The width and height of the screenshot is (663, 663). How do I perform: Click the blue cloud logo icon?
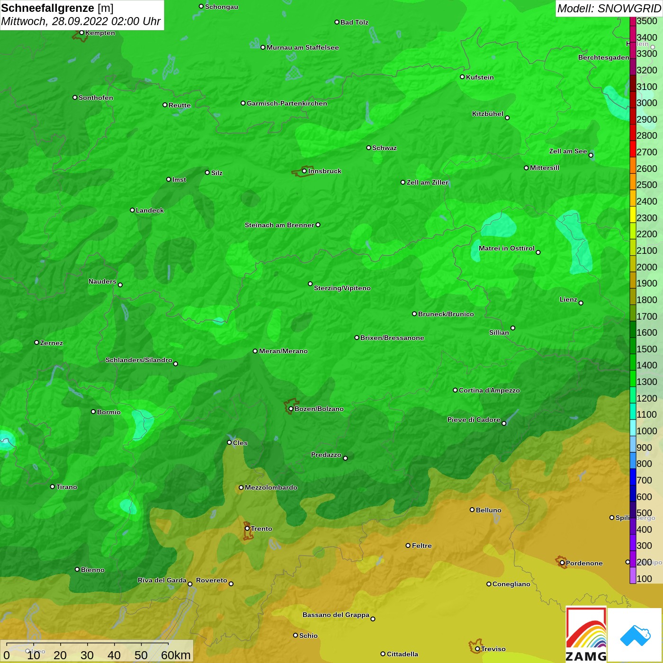pos(635,635)
